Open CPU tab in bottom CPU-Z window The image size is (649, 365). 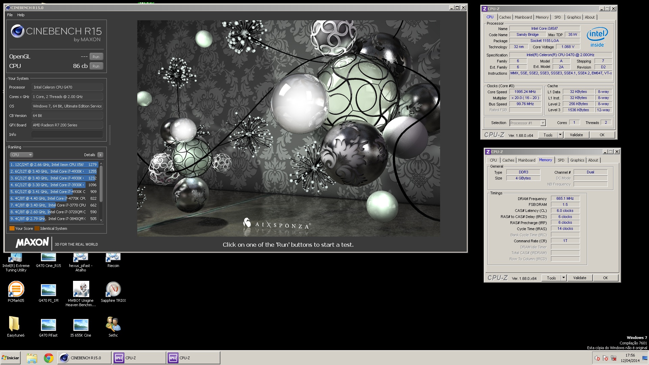click(x=493, y=160)
